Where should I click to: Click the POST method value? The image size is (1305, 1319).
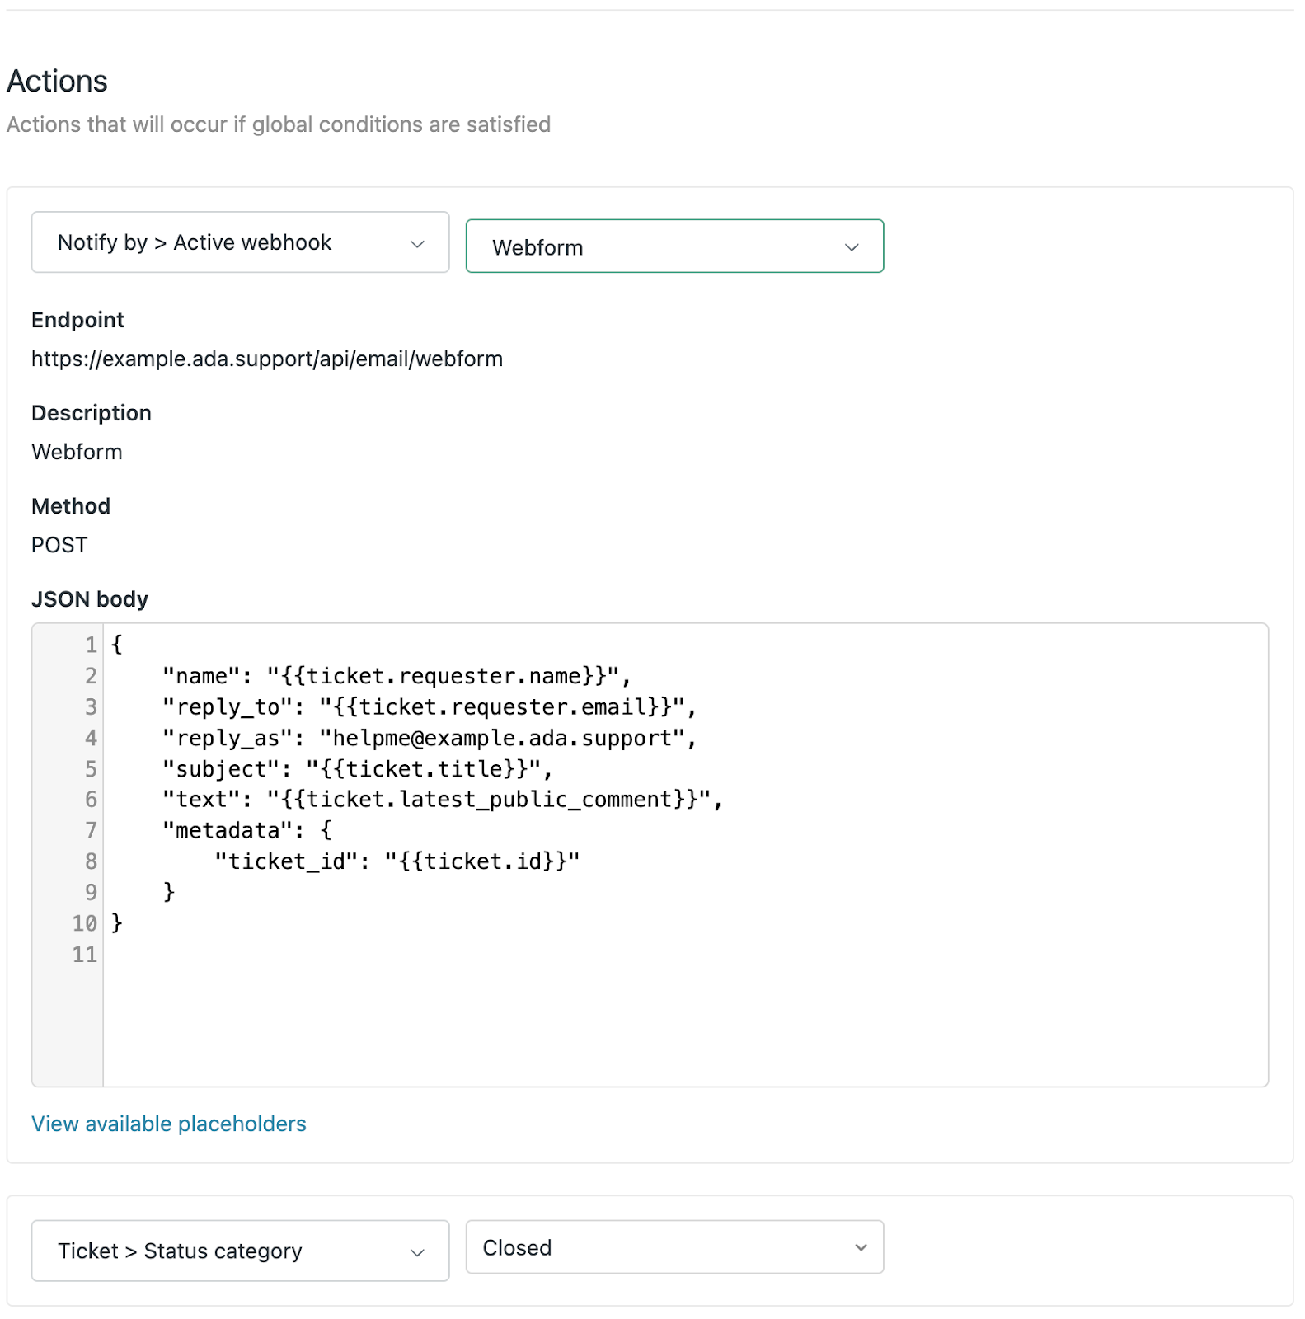[59, 545]
